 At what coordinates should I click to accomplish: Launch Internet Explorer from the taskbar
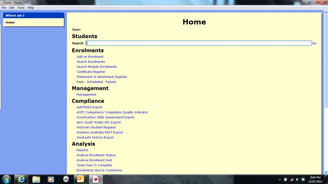(x=21, y=179)
